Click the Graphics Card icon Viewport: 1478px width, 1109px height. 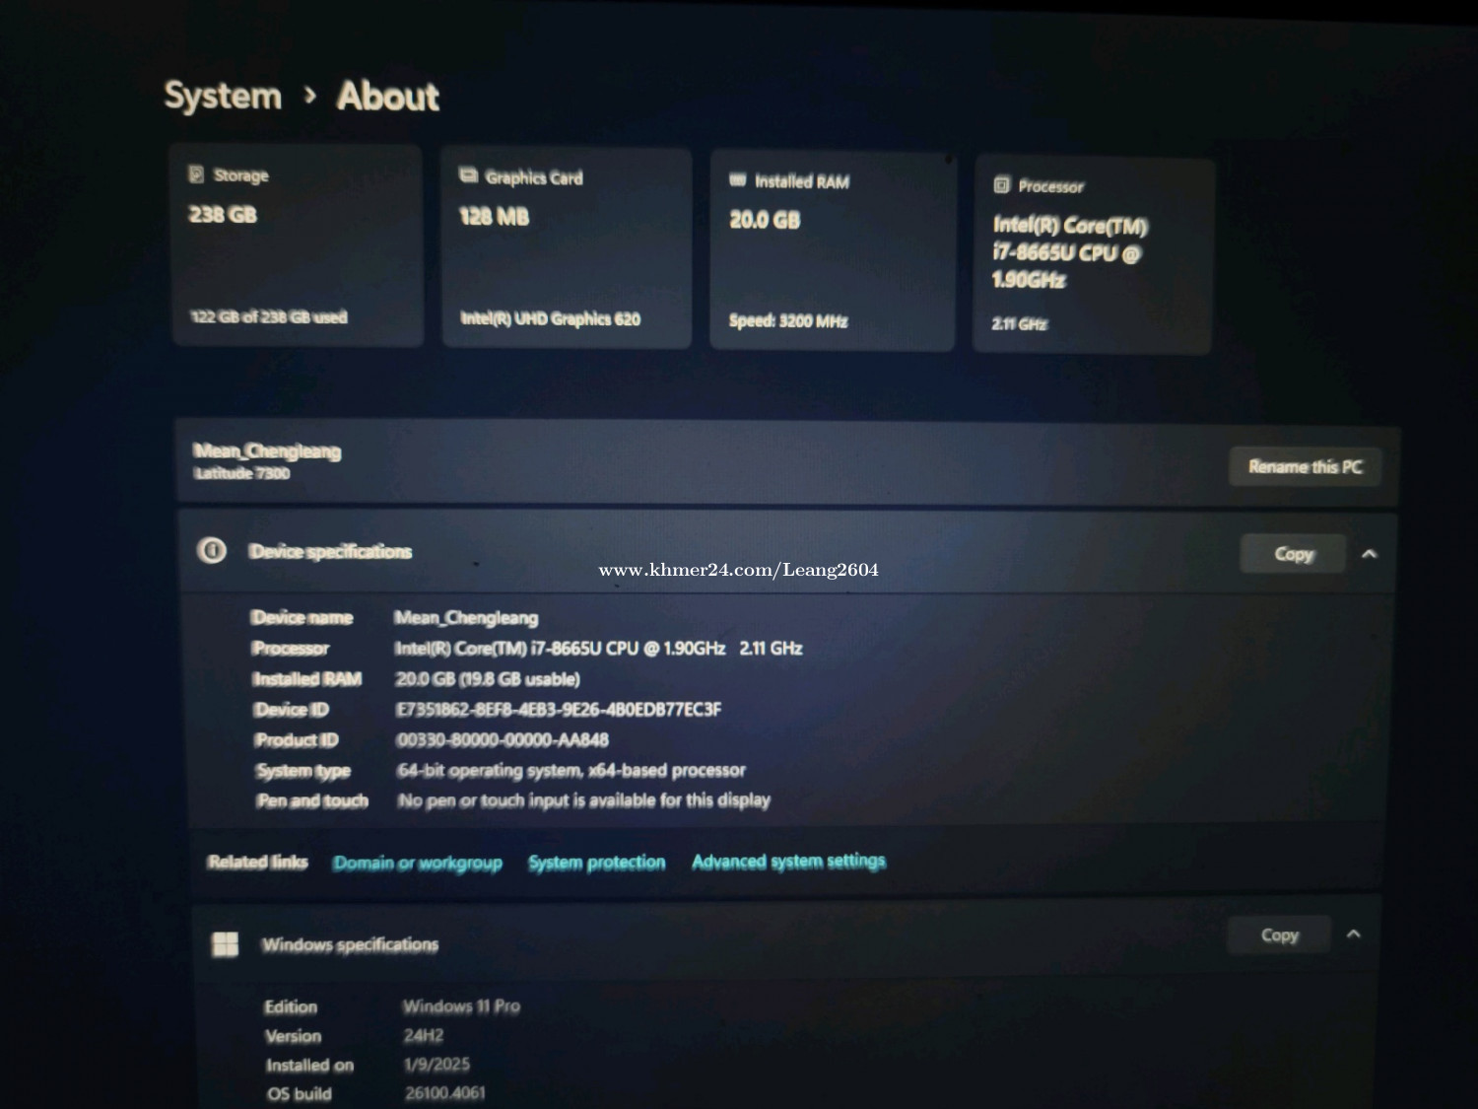(x=468, y=175)
